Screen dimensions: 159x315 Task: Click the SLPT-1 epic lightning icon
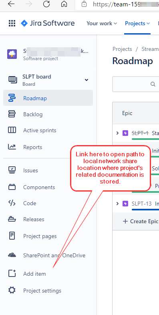tap(125, 133)
